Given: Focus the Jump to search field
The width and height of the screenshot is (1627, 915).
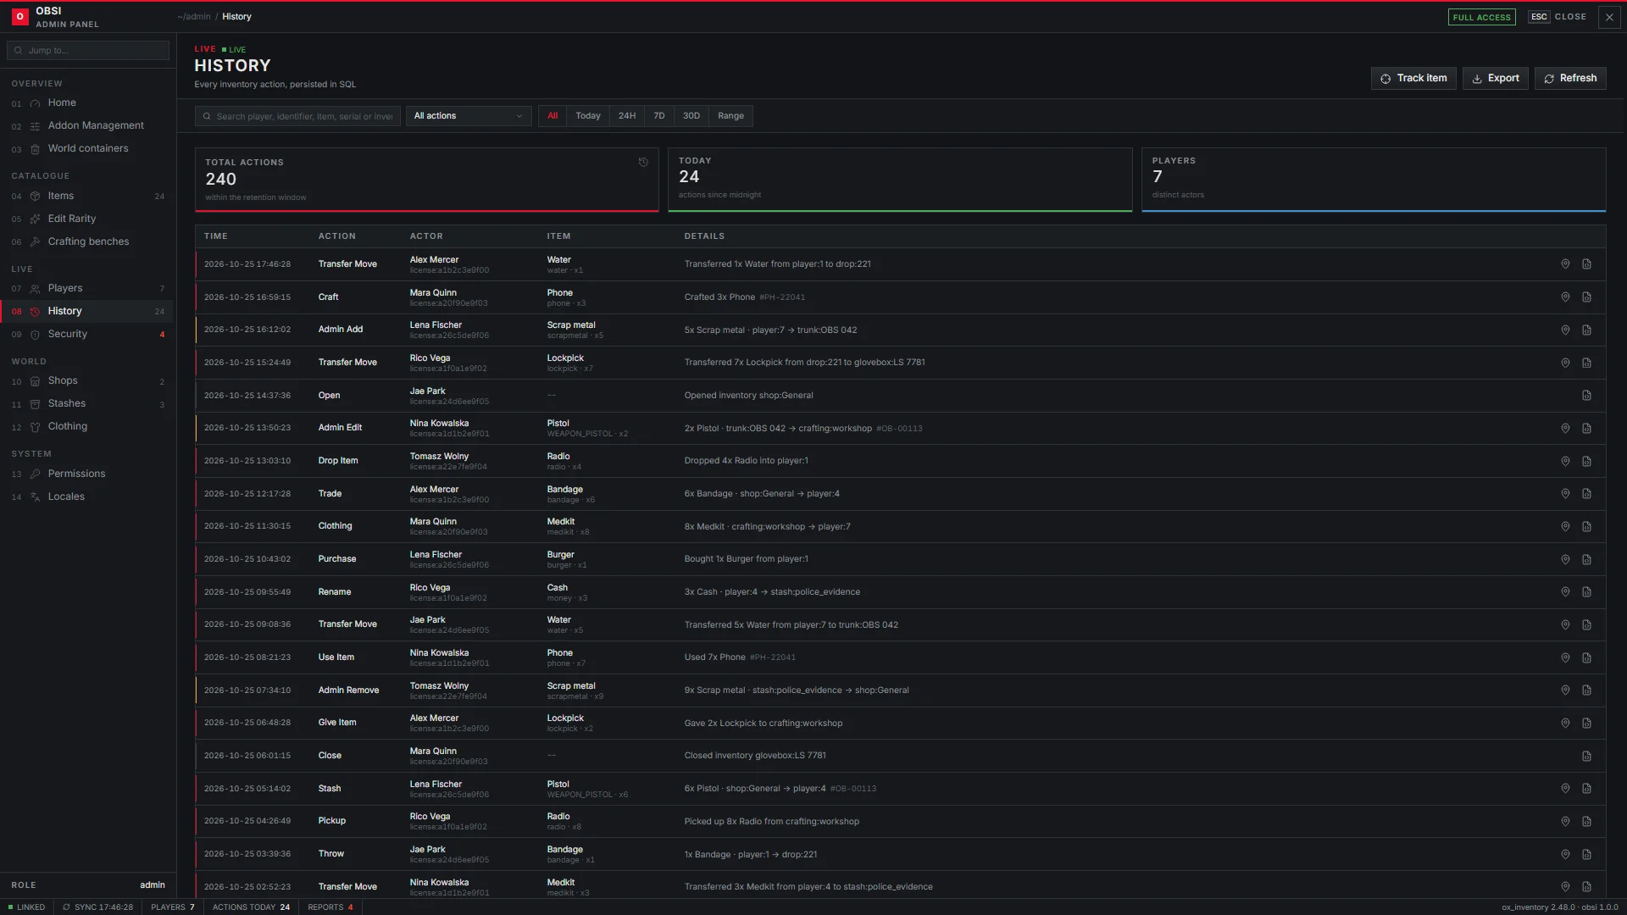Looking at the screenshot, I should [x=88, y=50].
